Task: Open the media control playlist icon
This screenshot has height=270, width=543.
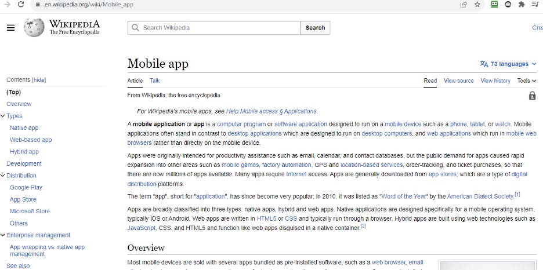Action: coord(535,5)
